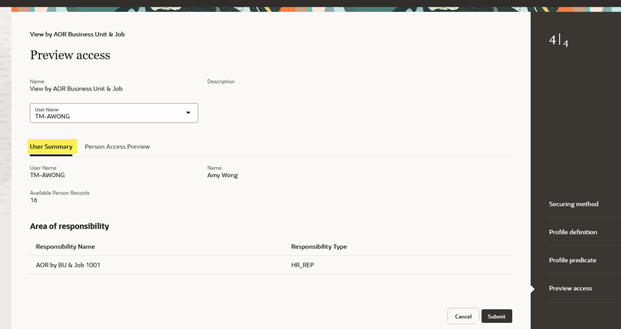Click the Area of responsibility heading
The height and width of the screenshot is (329, 621).
click(69, 226)
